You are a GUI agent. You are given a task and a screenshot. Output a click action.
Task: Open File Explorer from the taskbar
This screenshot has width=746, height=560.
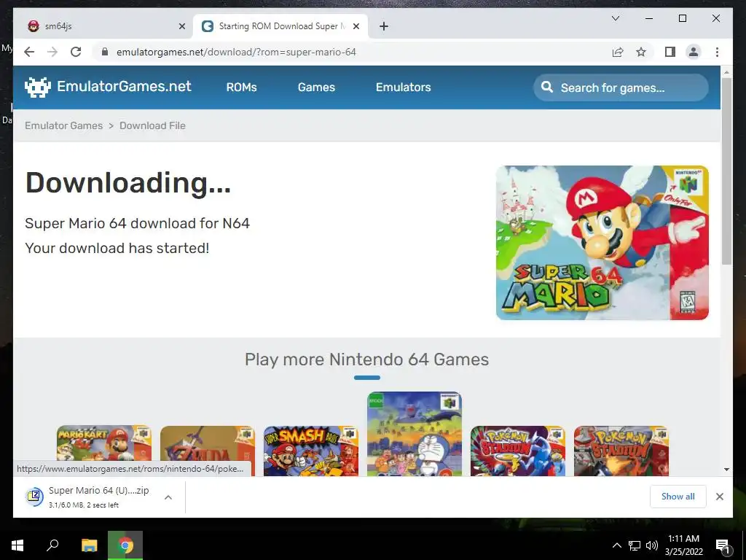(89, 545)
